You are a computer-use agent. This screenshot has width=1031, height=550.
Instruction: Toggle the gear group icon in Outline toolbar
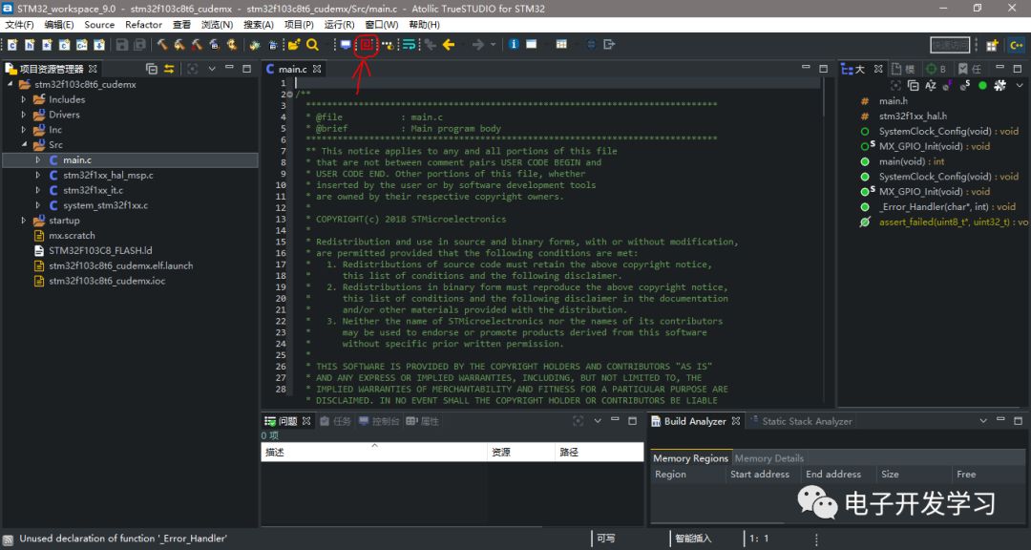(999, 86)
